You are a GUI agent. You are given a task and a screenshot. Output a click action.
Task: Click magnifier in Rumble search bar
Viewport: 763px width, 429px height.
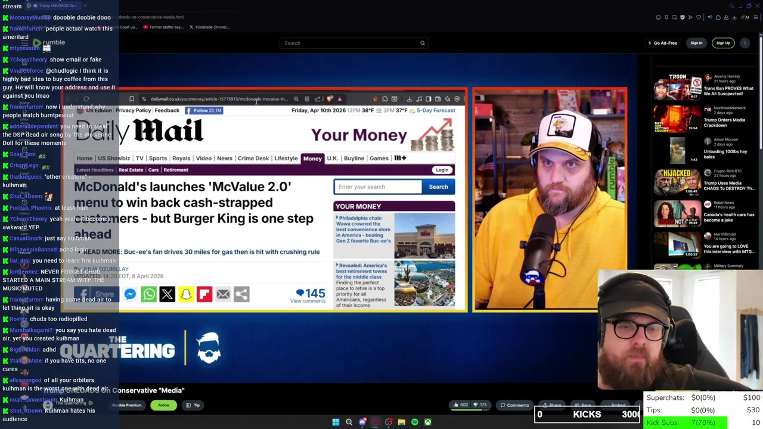[423, 43]
